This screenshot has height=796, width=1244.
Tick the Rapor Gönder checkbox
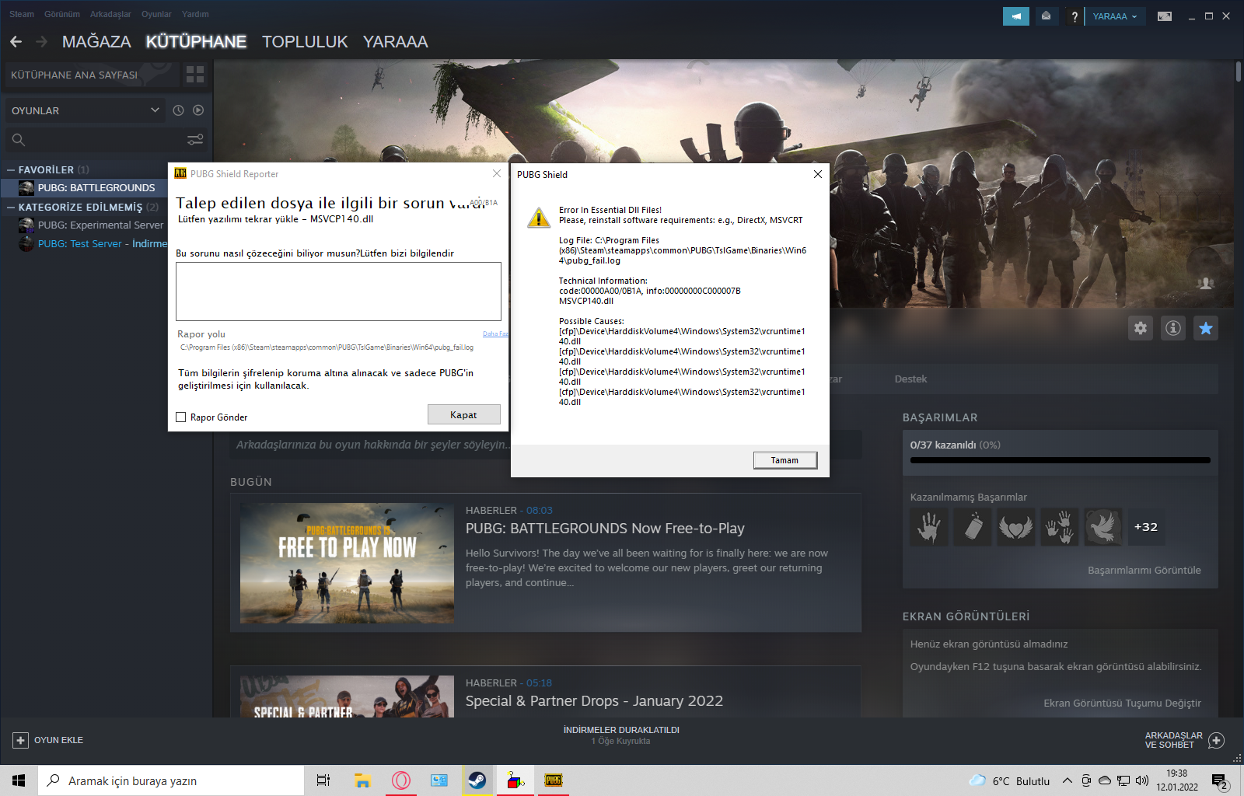pos(181,417)
